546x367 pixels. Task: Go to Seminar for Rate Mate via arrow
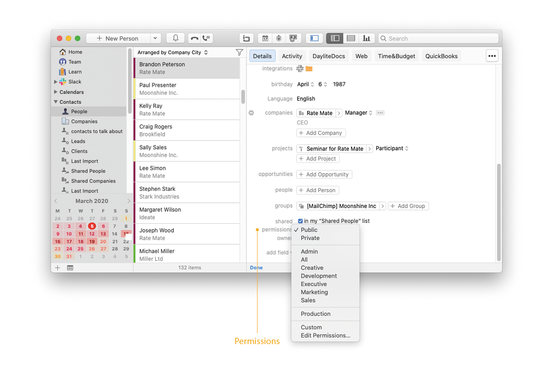369,149
